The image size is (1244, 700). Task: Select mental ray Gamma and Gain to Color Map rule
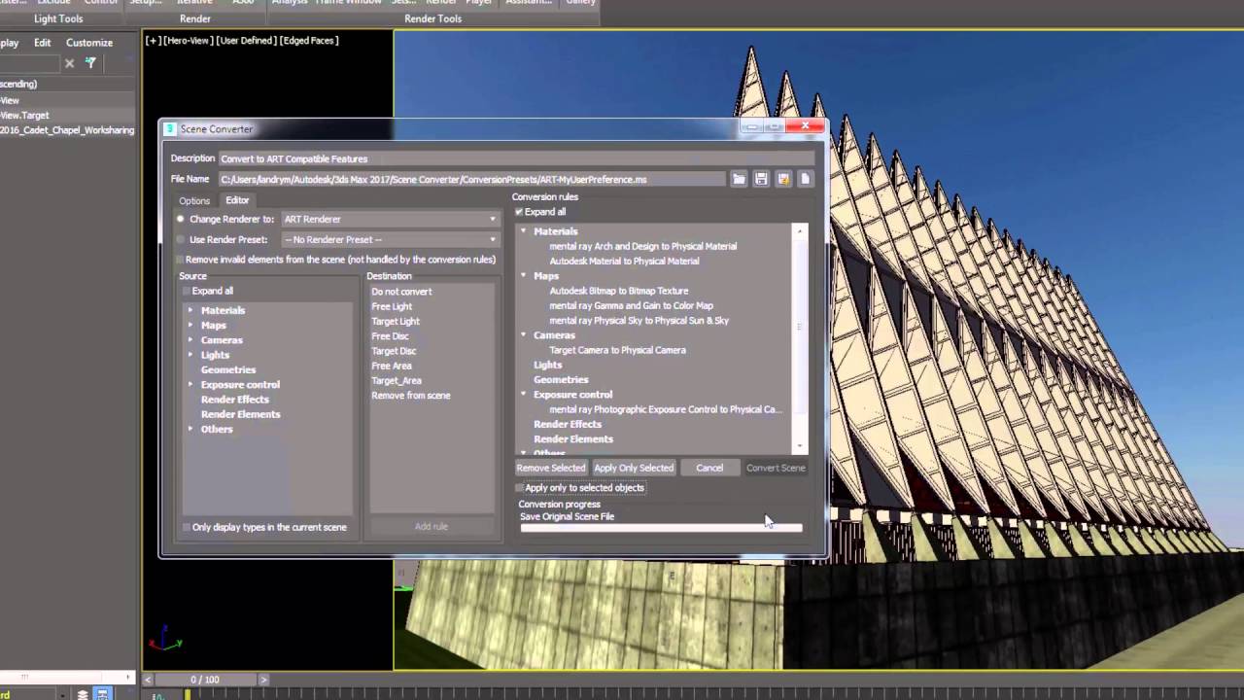[x=631, y=305]
